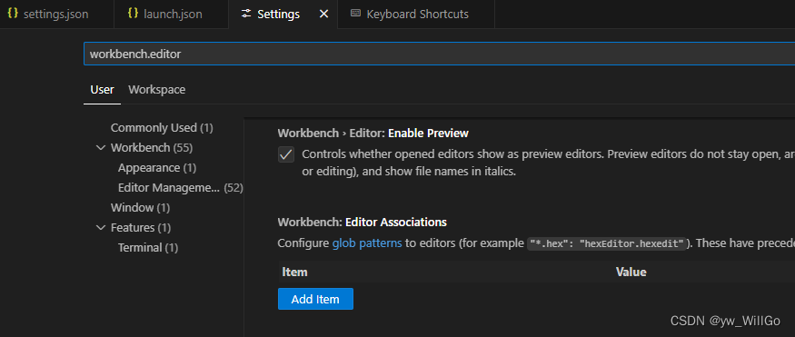The image size is (795, 337).
Task: Switch to the Keyboard Shortcuts tab
Action: 417,15
